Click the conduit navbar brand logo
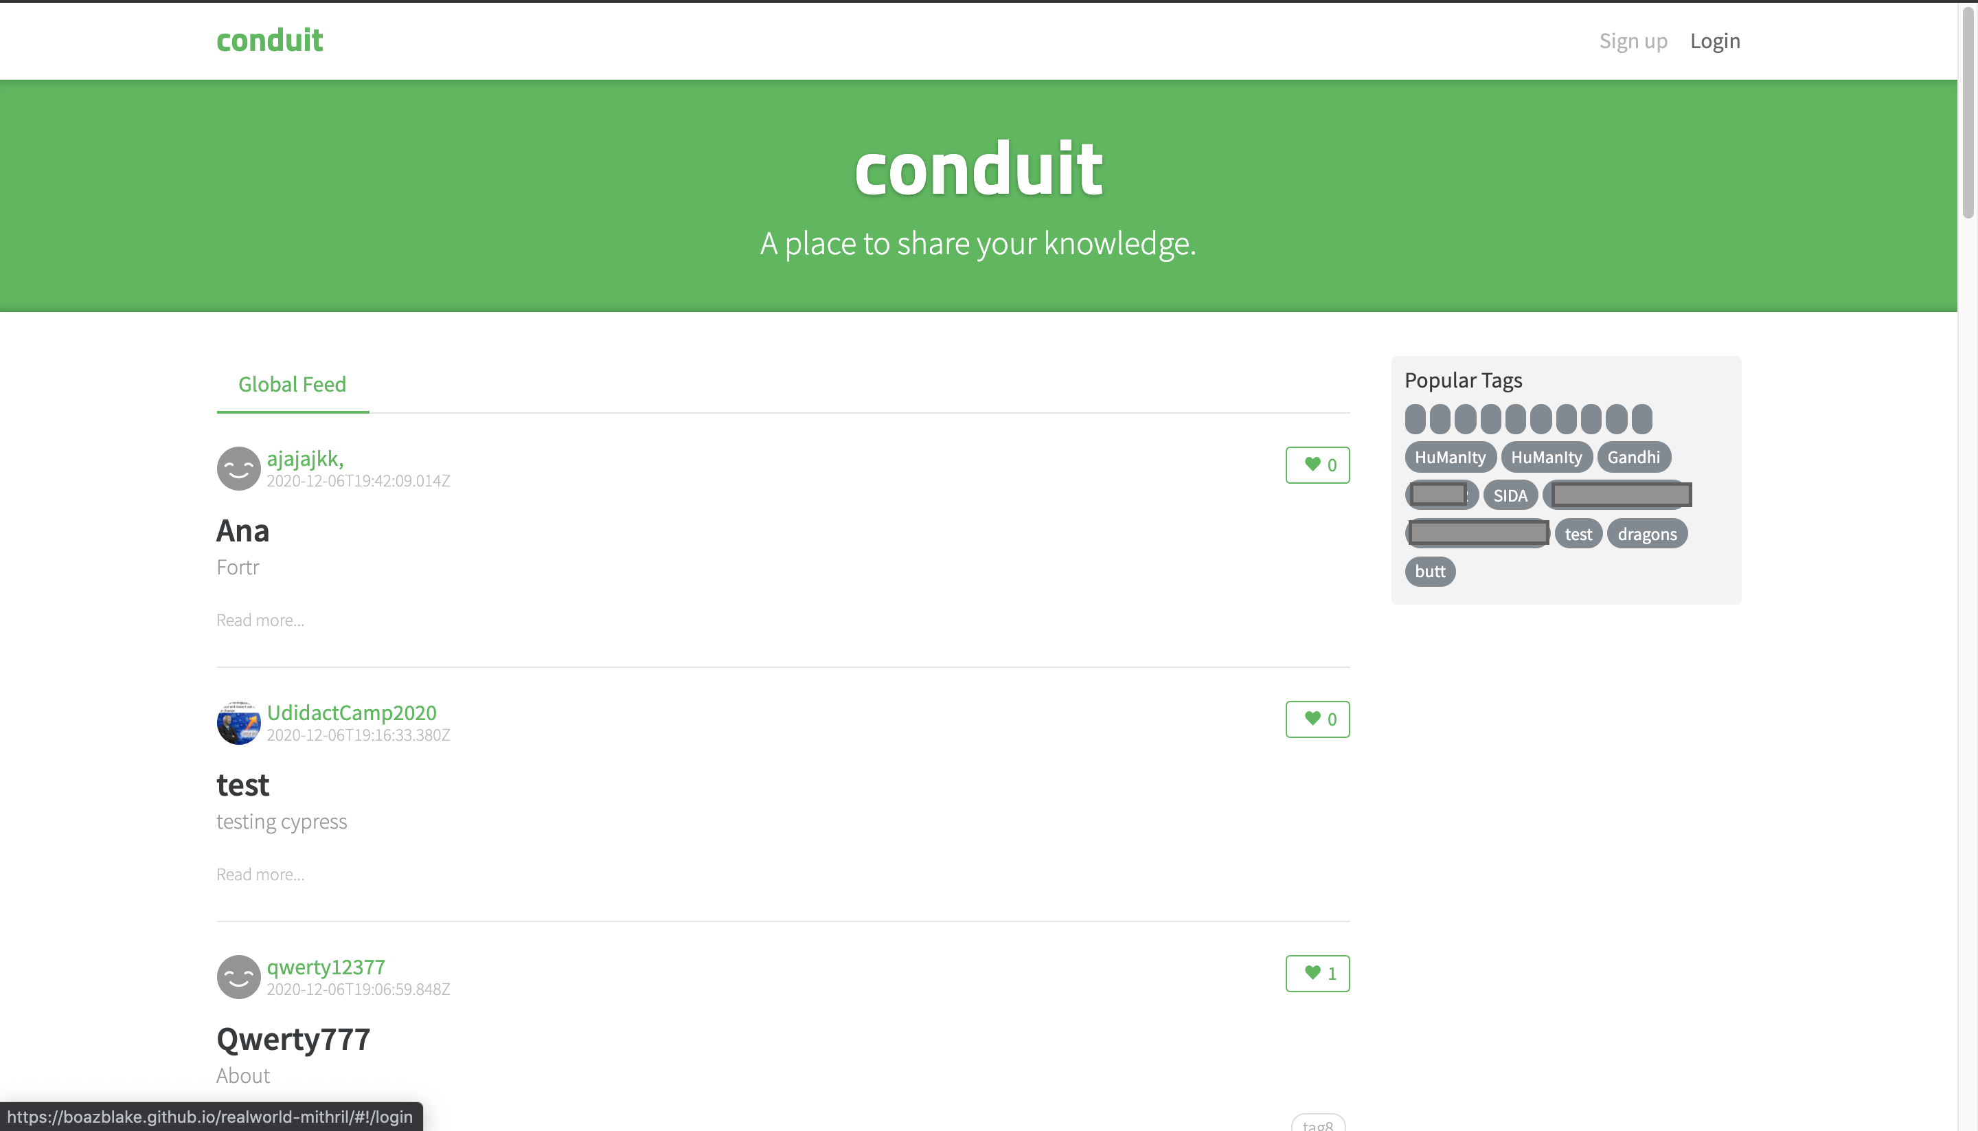 coord(269,41)
